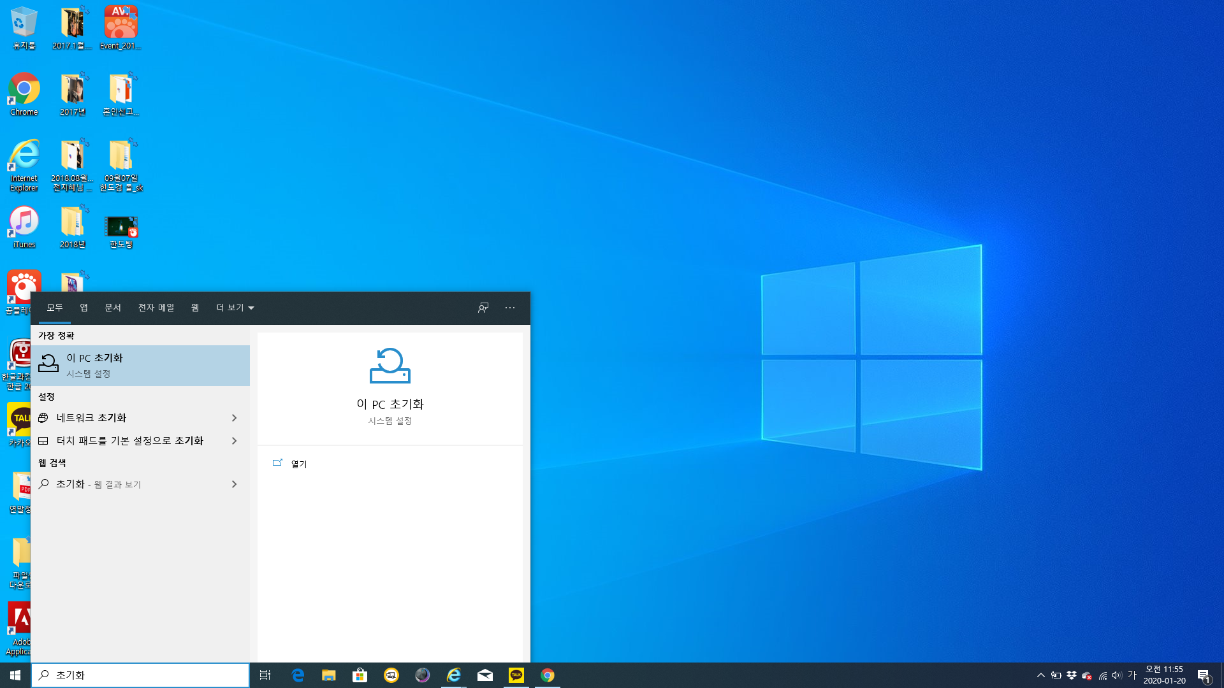The width and height of the screenshot is (1224, 688).
Task: Open the Mail app from the taskbar
Action: 485,675
